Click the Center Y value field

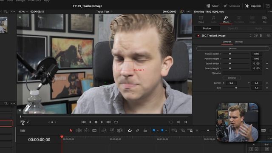(x=256, y=83)
